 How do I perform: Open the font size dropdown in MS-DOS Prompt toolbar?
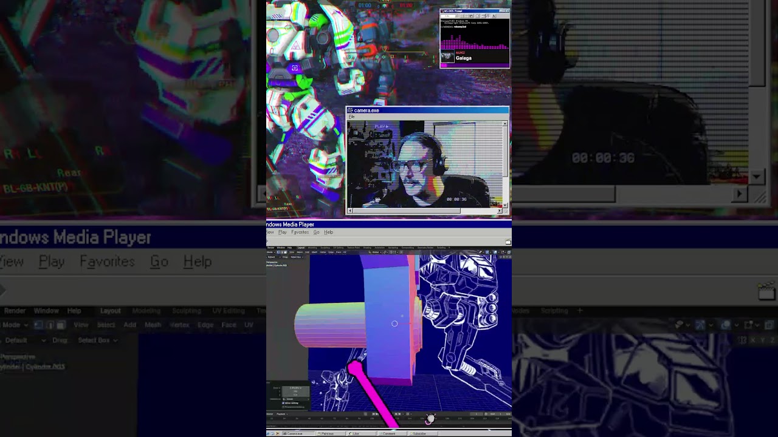[449, 16]
